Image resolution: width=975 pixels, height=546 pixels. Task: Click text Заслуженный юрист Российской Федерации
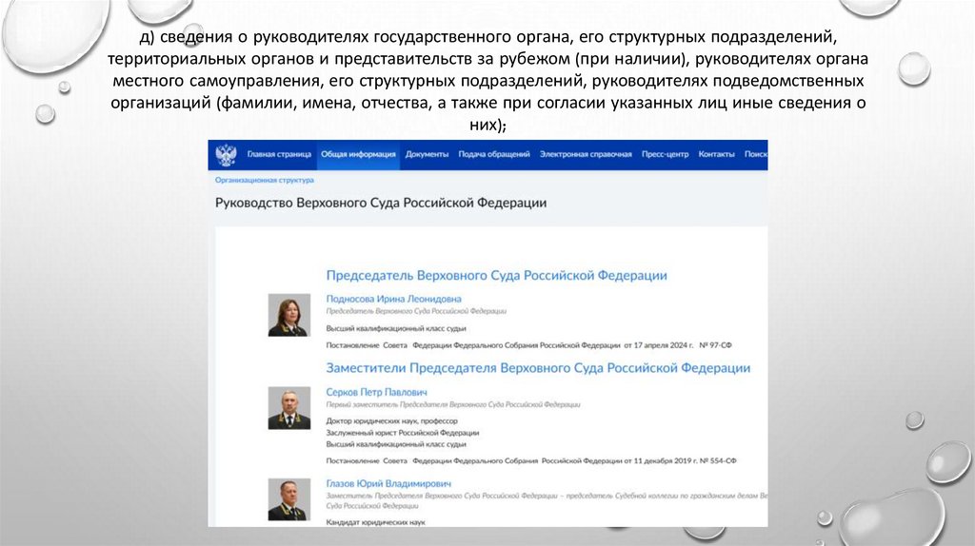coord(403,433)
